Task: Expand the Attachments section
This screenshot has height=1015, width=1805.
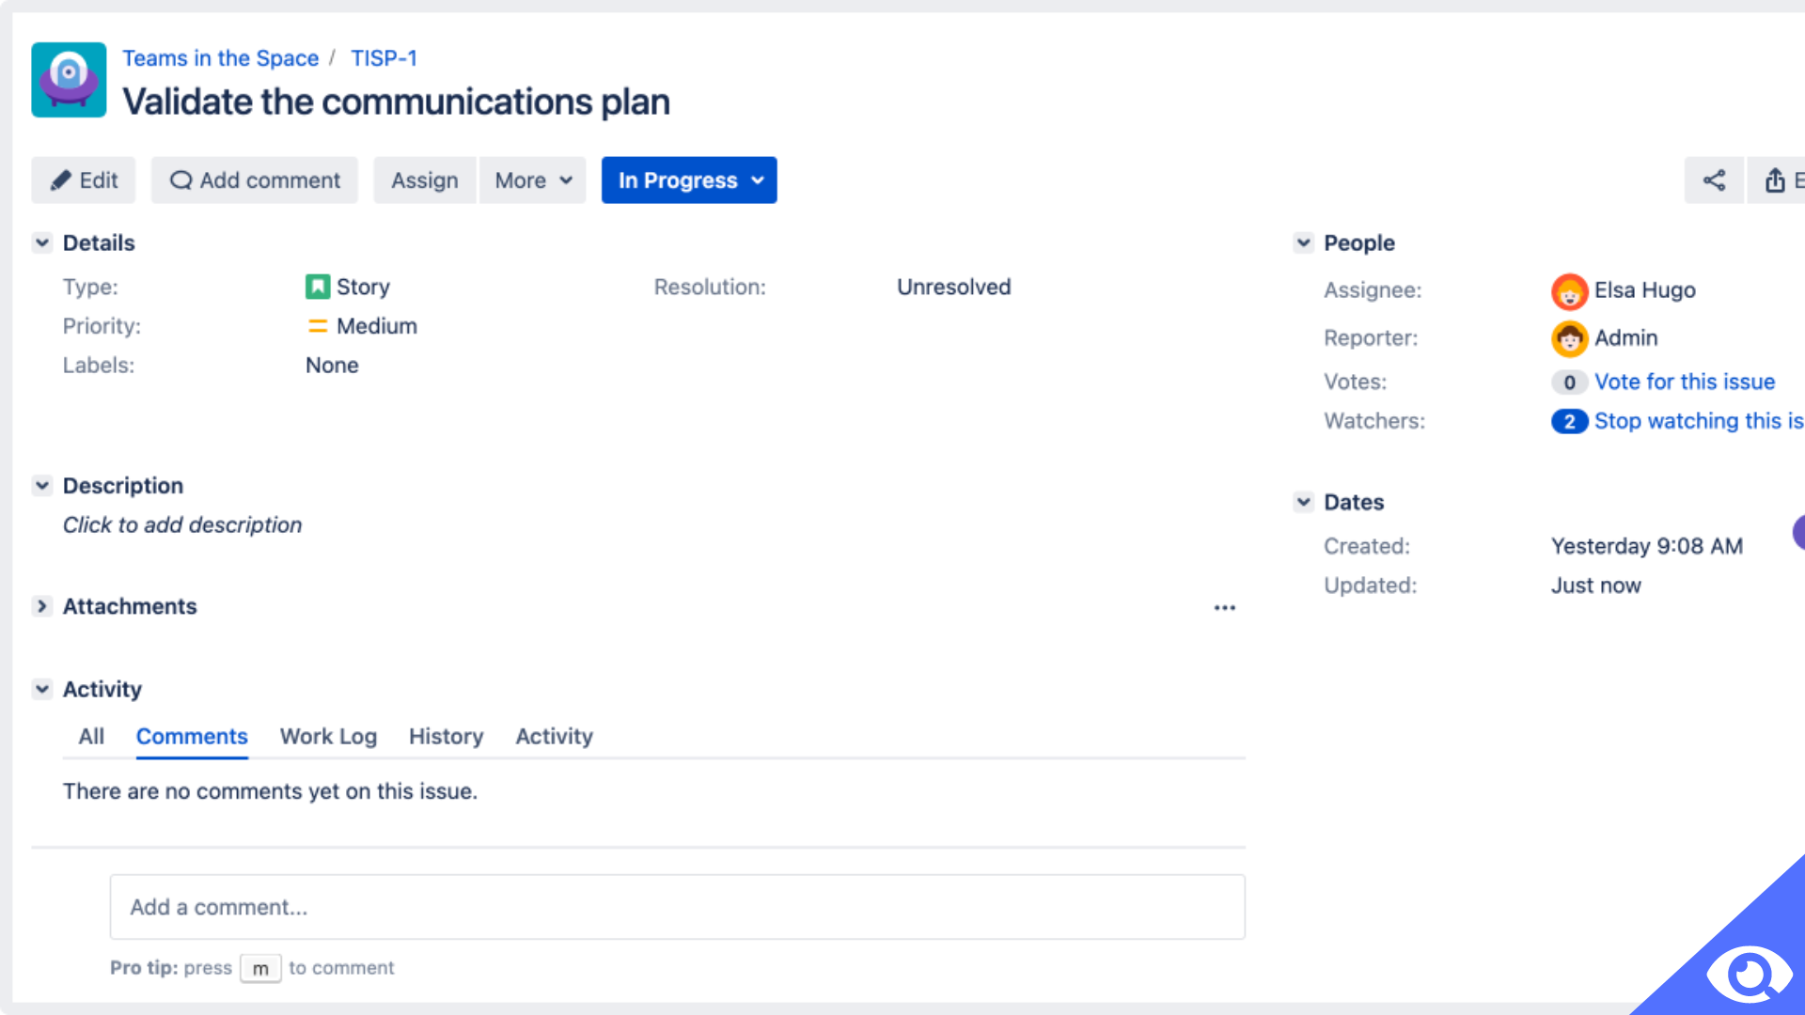Action: (43, 606)
